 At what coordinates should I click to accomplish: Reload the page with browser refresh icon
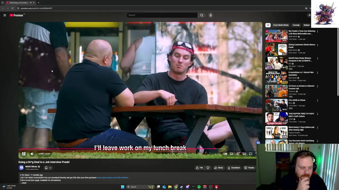pos(12,8)
